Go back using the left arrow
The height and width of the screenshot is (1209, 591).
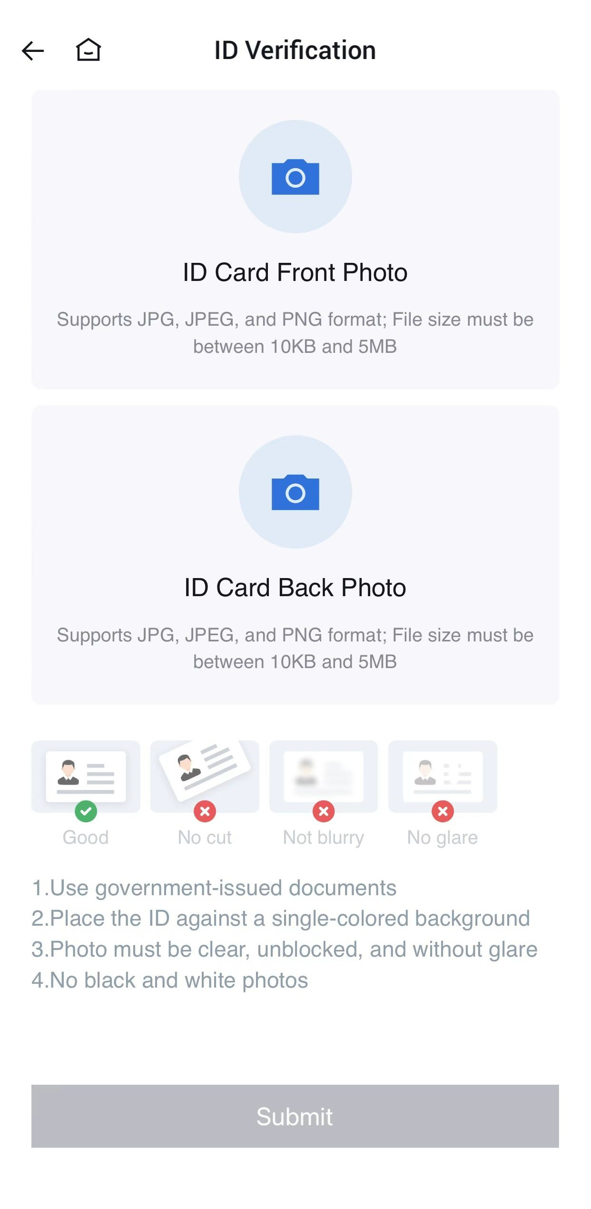click(x=33, y=50)
